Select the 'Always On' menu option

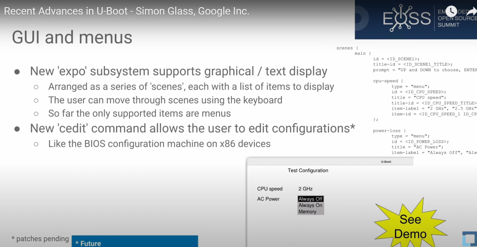310,205
